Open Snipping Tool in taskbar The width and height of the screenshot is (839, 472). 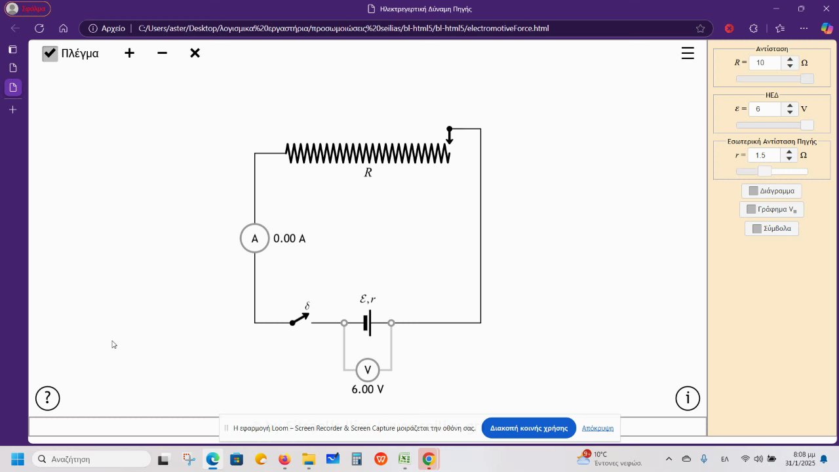[x=189, y=459]
